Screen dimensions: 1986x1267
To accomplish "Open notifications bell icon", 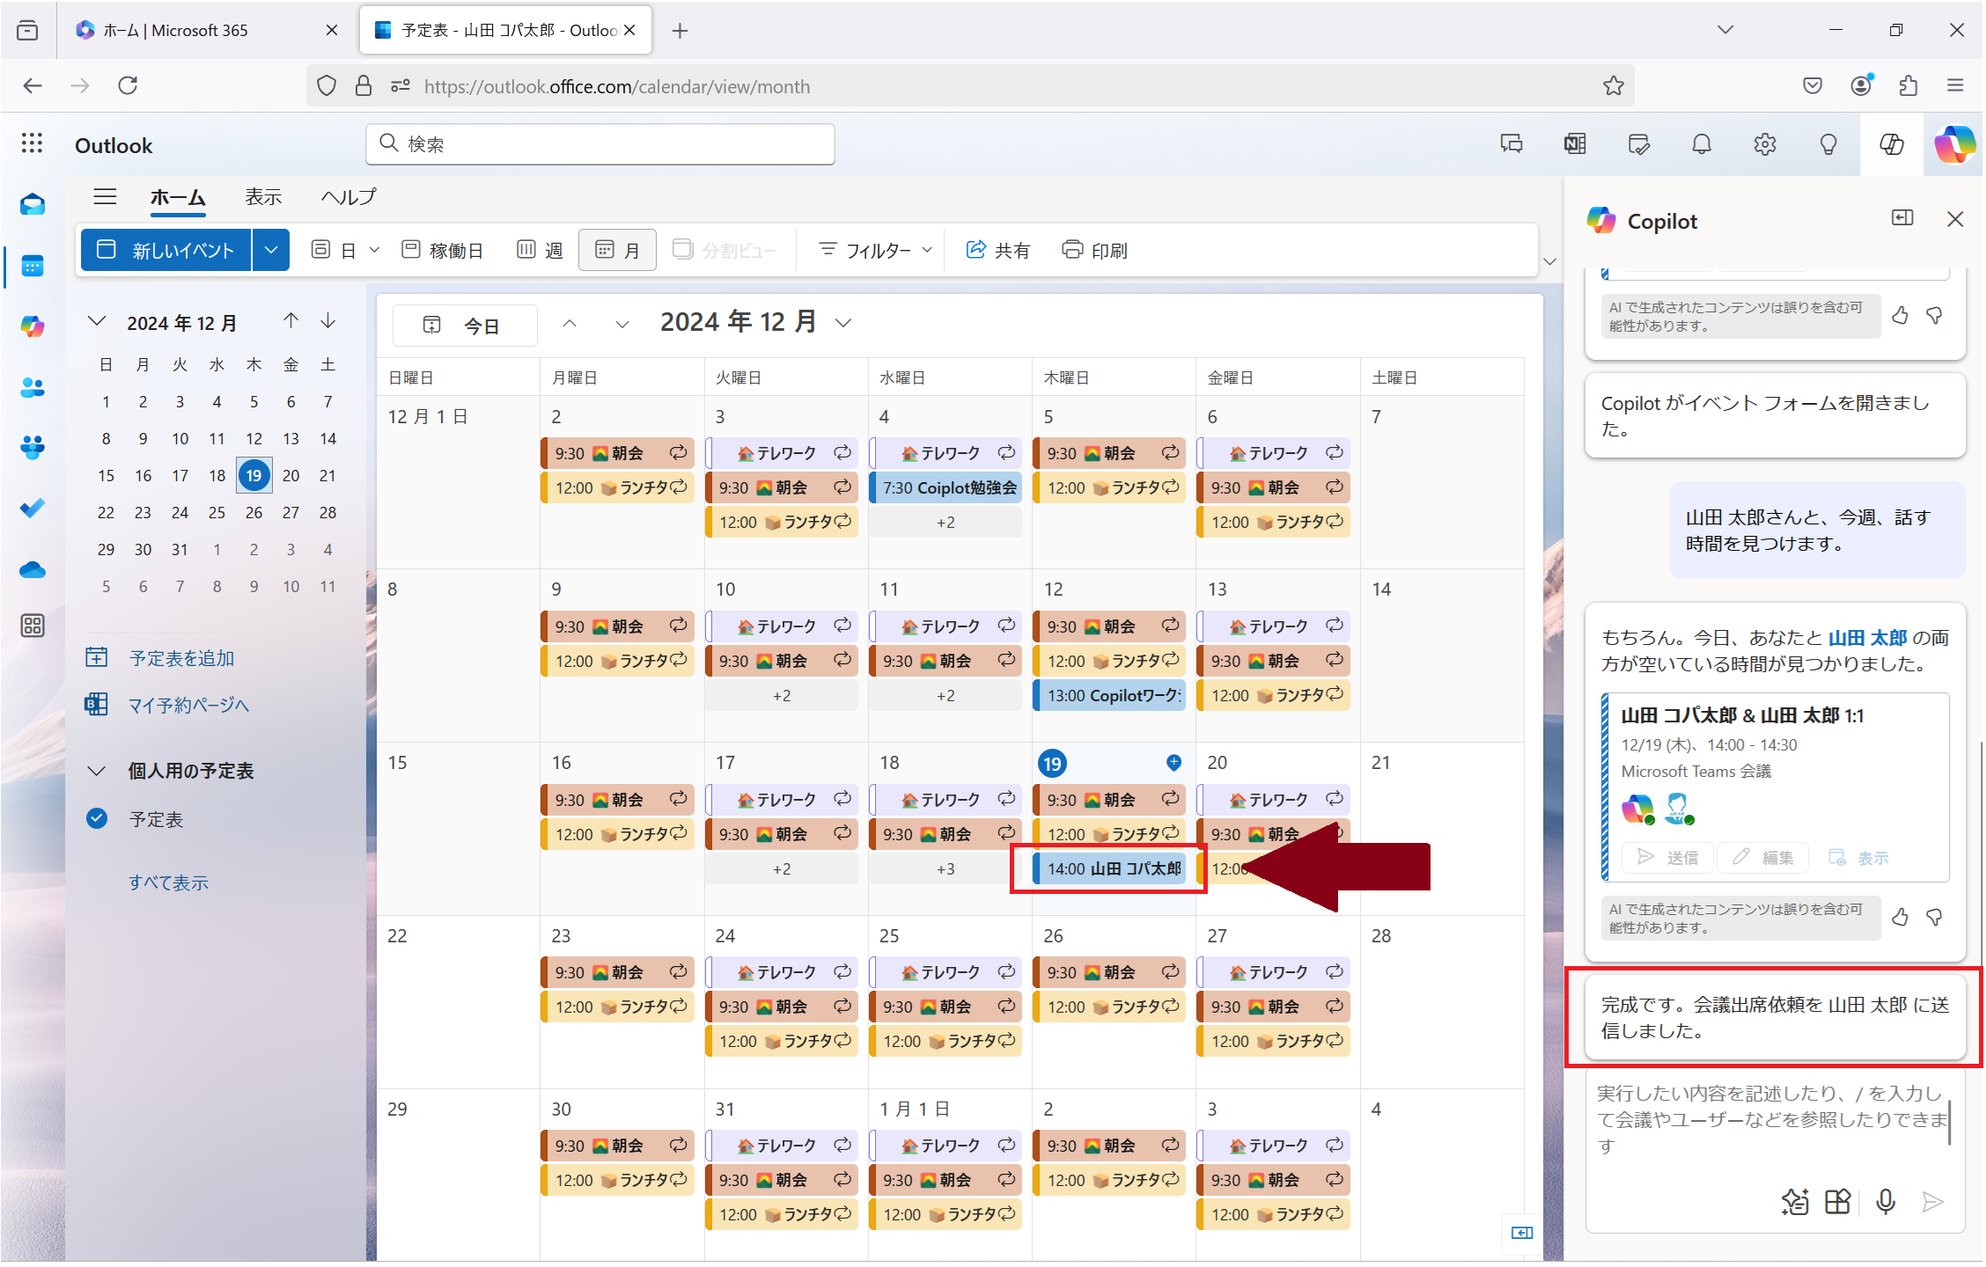I will pyautogui.click(x=1702, y=144).
